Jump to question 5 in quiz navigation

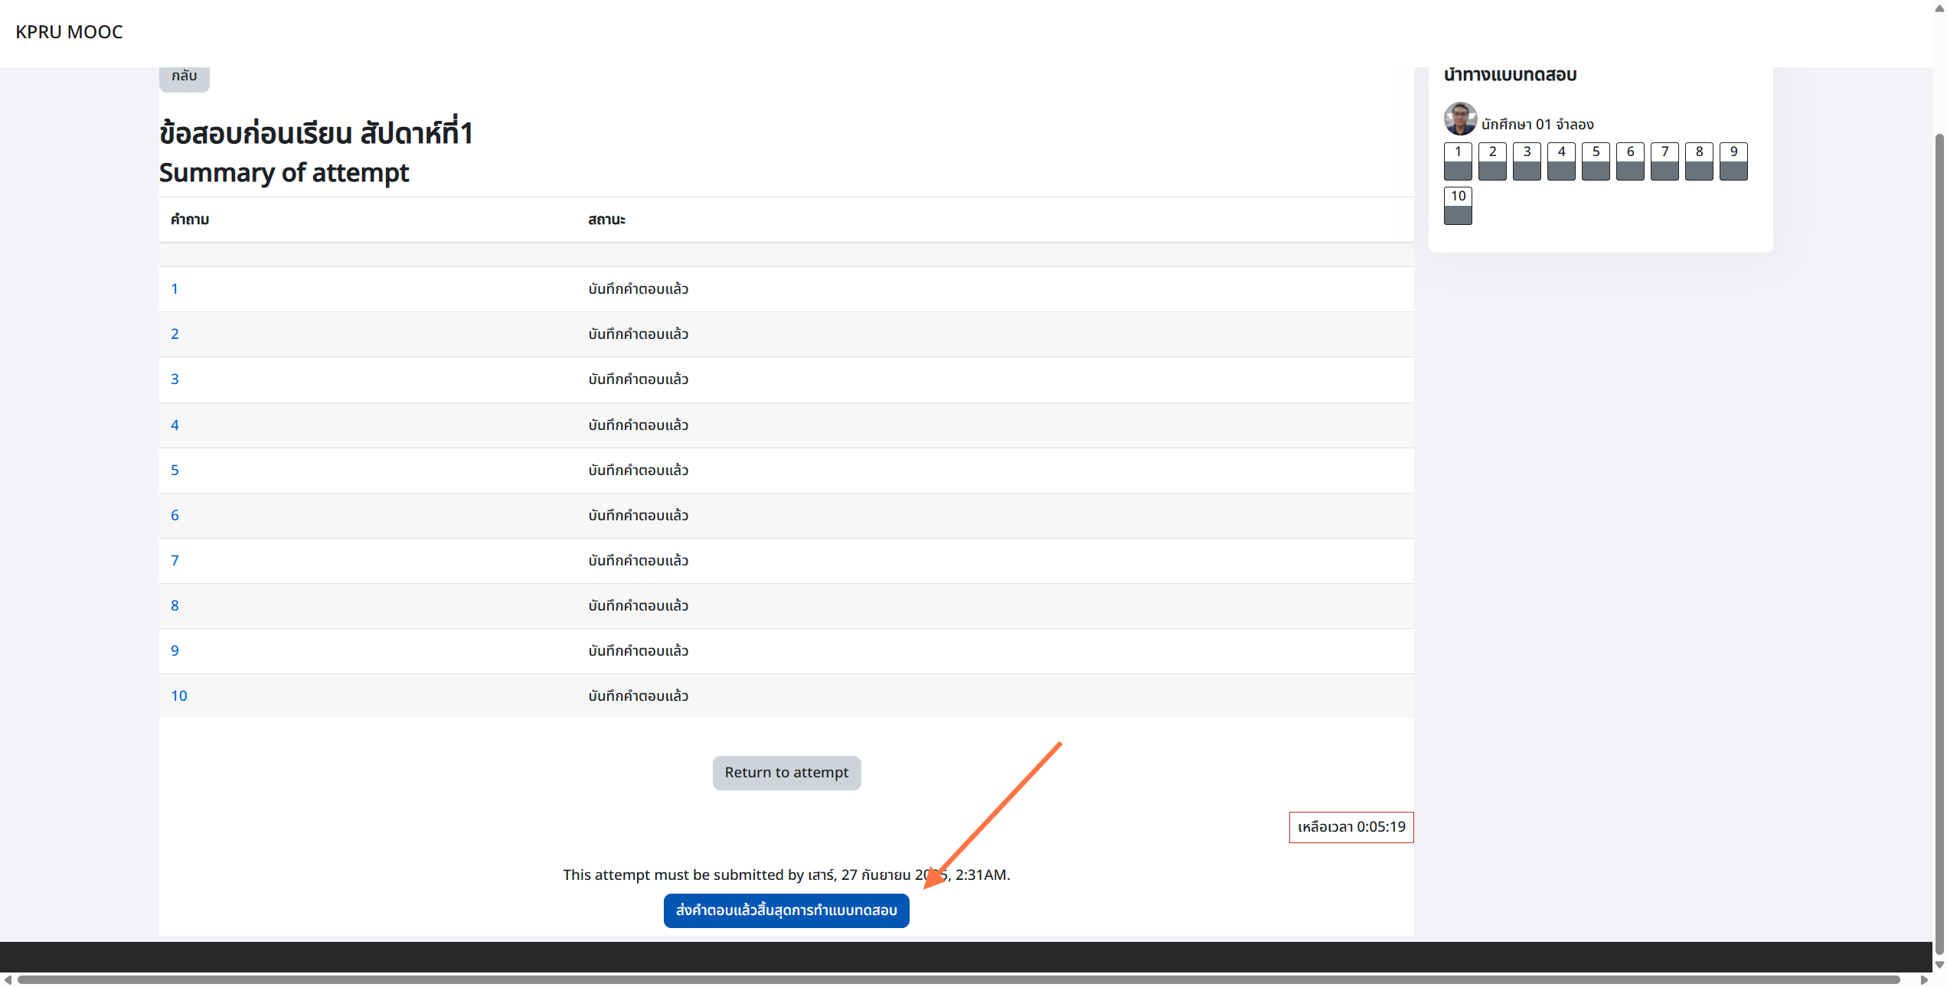click(1596, 161)
